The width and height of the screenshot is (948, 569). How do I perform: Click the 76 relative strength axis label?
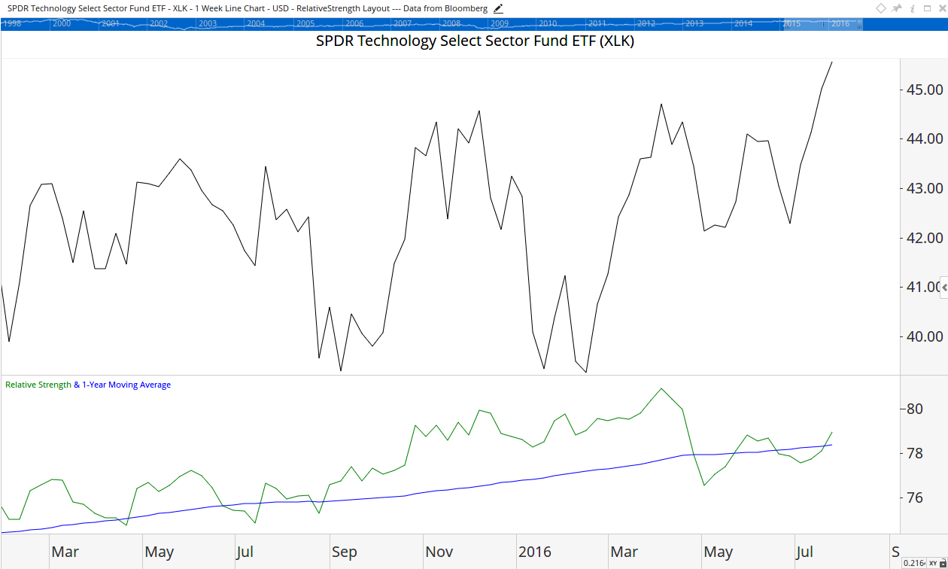pos(915,497)
